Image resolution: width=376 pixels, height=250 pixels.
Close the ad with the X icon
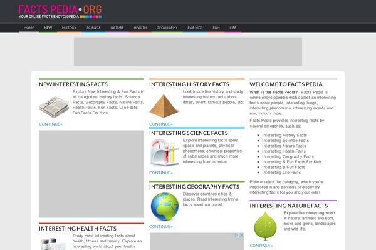241,235
